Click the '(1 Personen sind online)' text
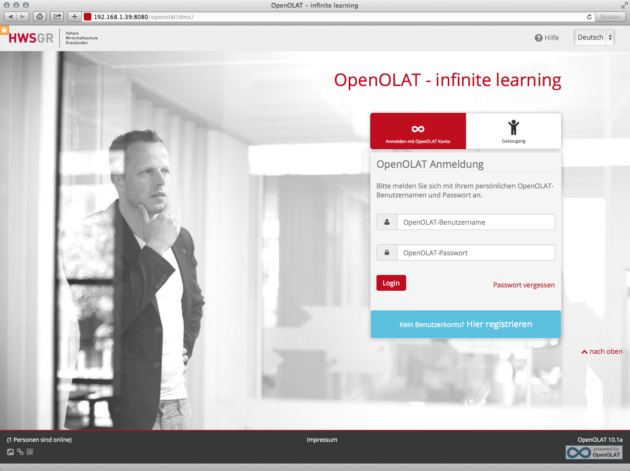The image size is (630, 471). 39,440
